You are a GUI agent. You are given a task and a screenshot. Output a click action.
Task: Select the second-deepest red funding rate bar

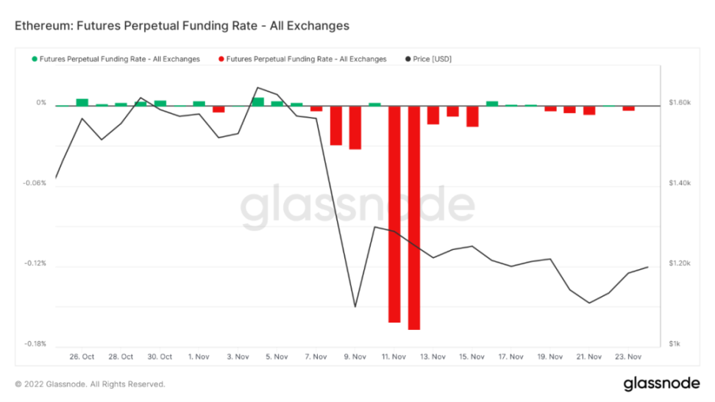[394, 214]
